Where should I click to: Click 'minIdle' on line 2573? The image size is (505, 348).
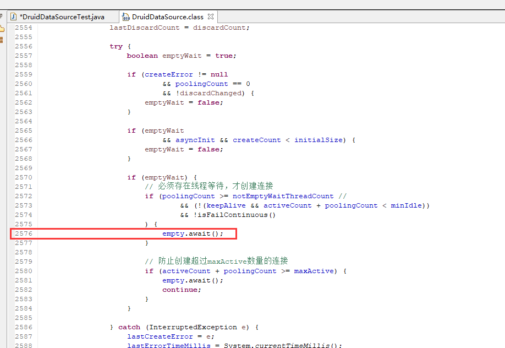(406, 205)
